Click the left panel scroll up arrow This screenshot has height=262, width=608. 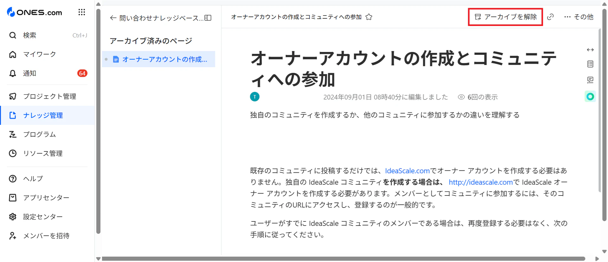coord(98,4)
